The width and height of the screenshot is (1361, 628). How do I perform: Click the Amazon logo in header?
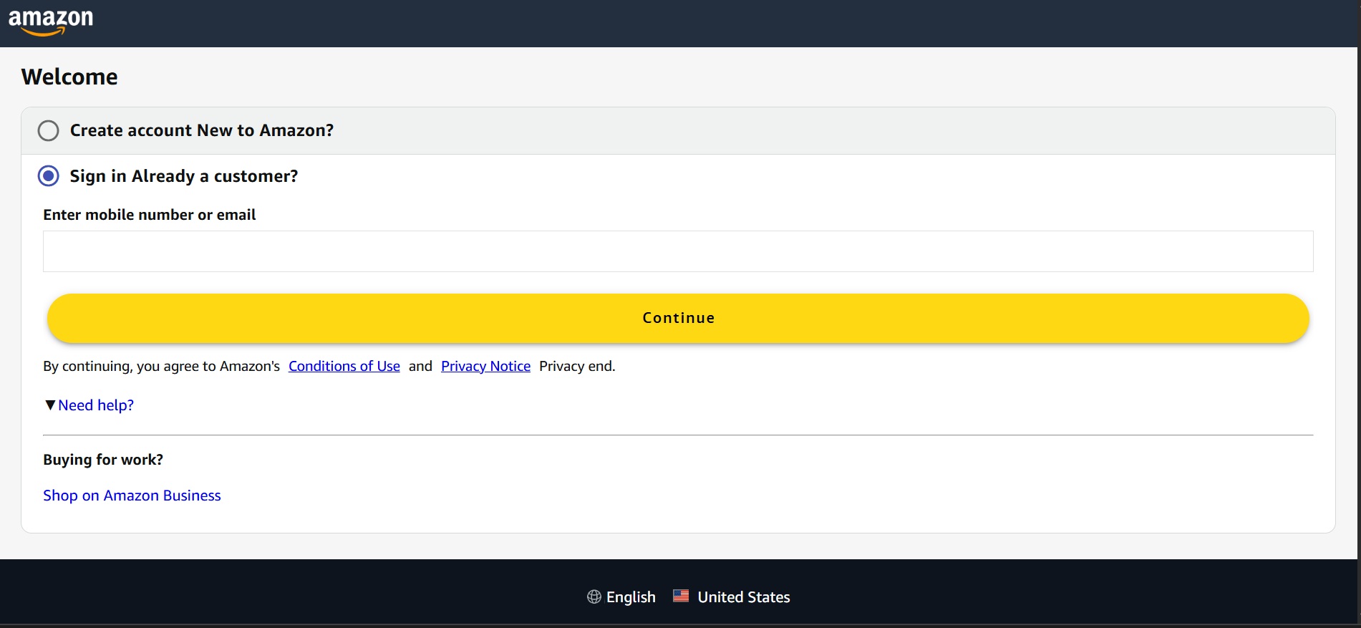click(50, 21)
